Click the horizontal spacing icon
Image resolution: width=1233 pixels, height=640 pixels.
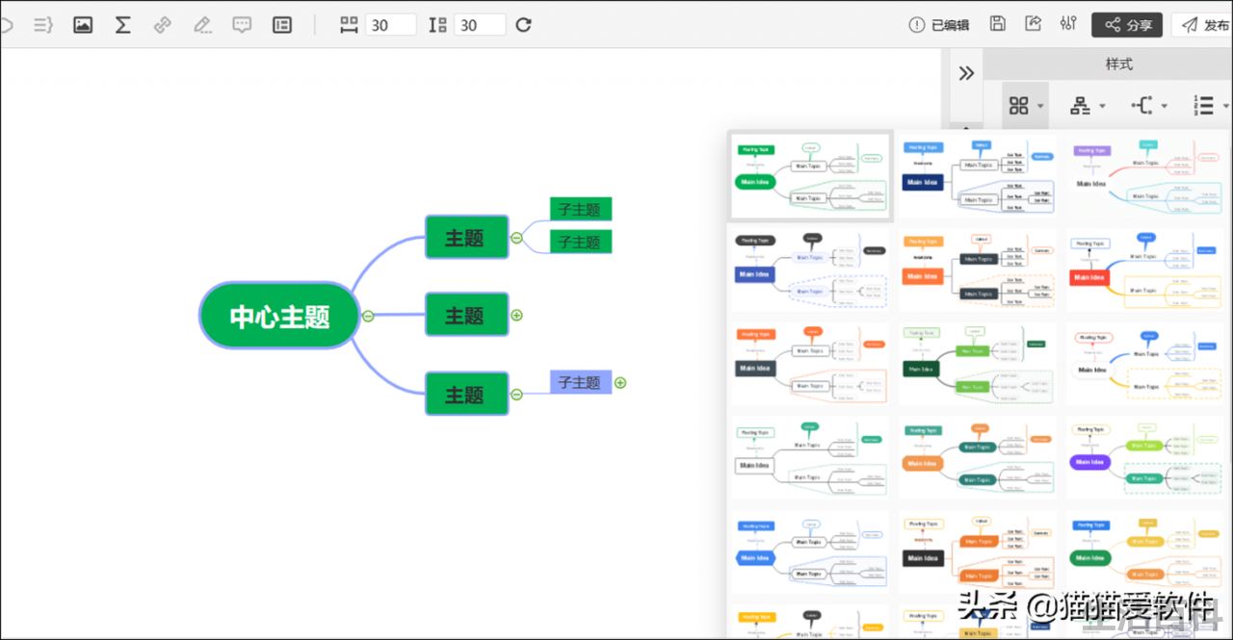(349, 25)
